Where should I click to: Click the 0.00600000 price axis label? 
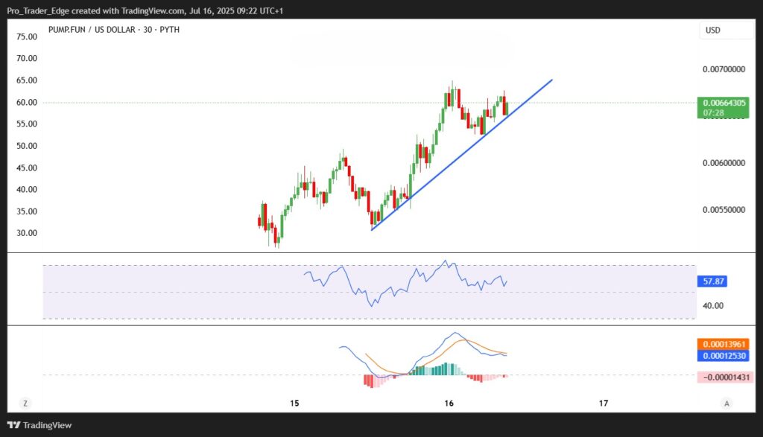pos(724,163)
